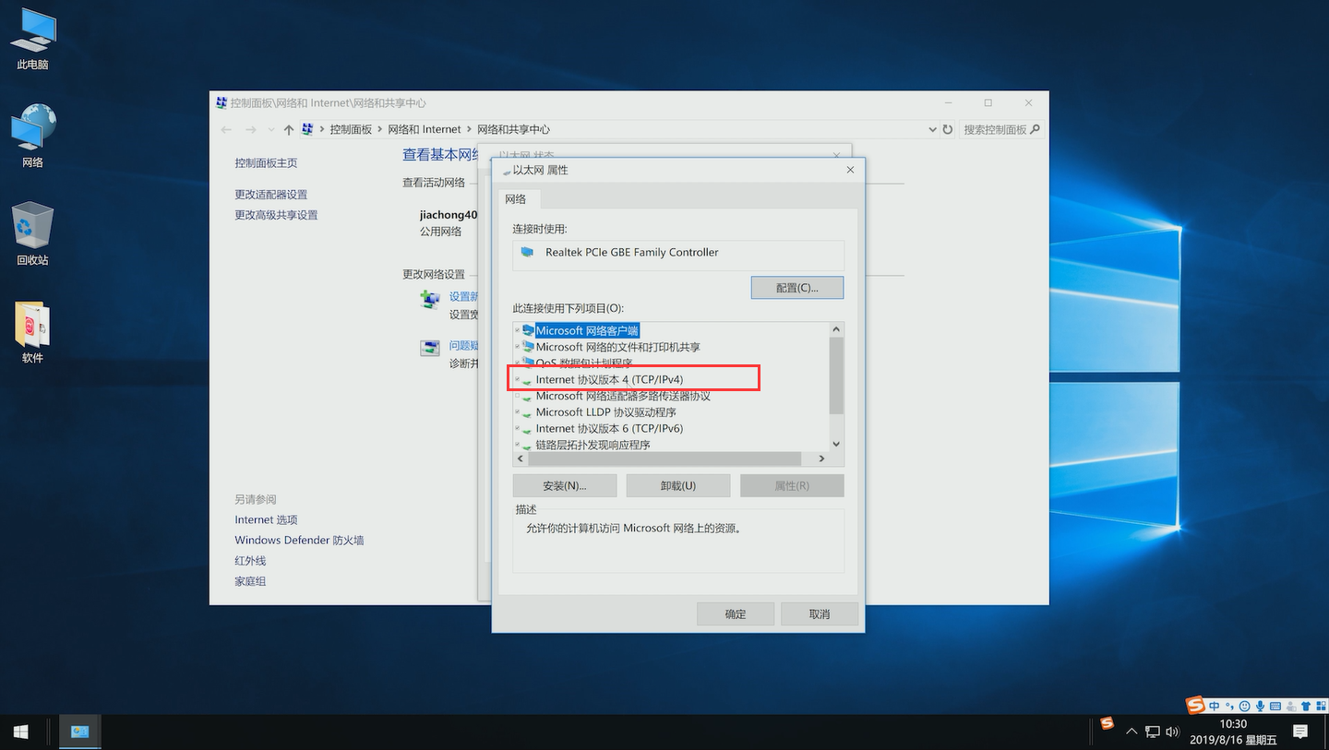Open the network tray icon
Viewport: 1329px width, 750px height.
[1153, 732]
